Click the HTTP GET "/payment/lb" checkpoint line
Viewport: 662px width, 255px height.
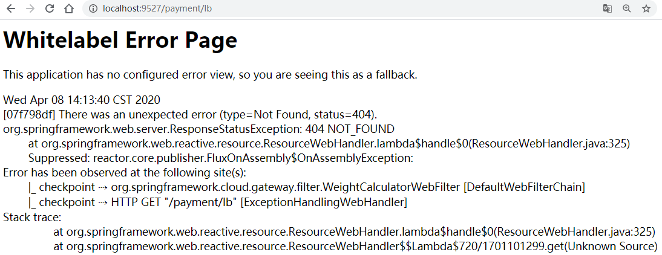217,202
